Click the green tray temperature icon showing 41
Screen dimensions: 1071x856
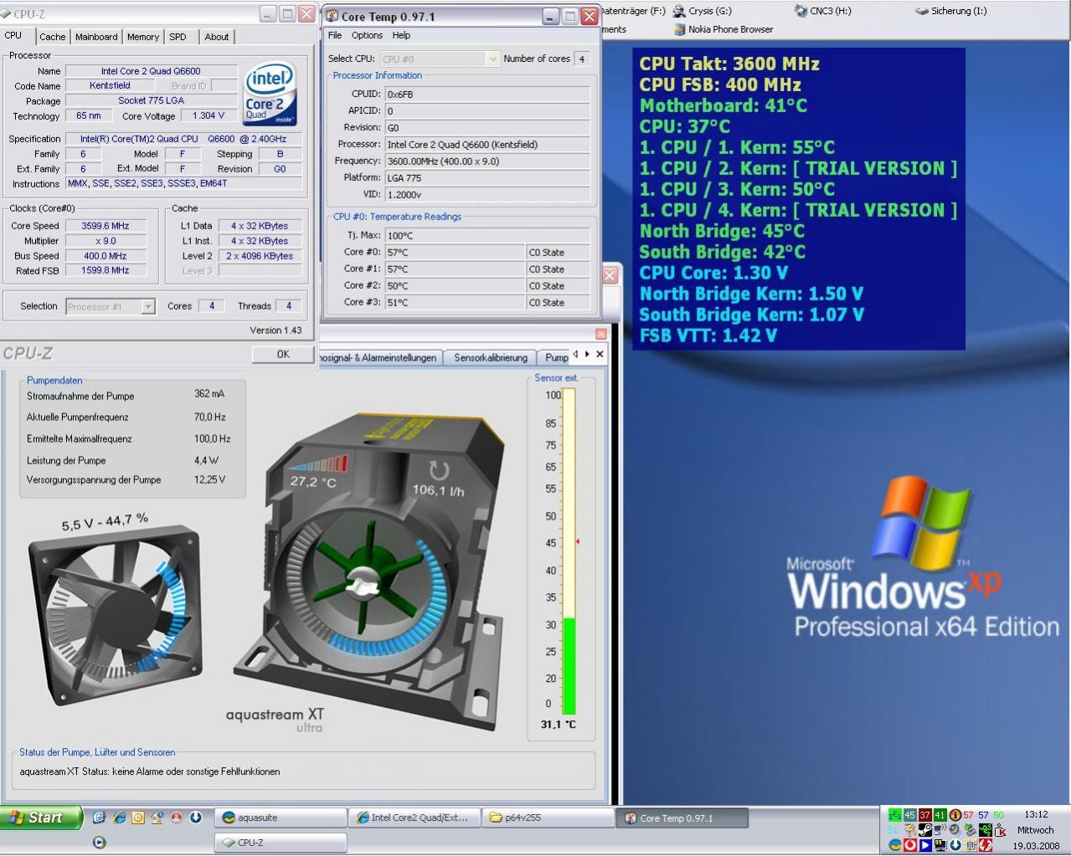pos(940,815)
